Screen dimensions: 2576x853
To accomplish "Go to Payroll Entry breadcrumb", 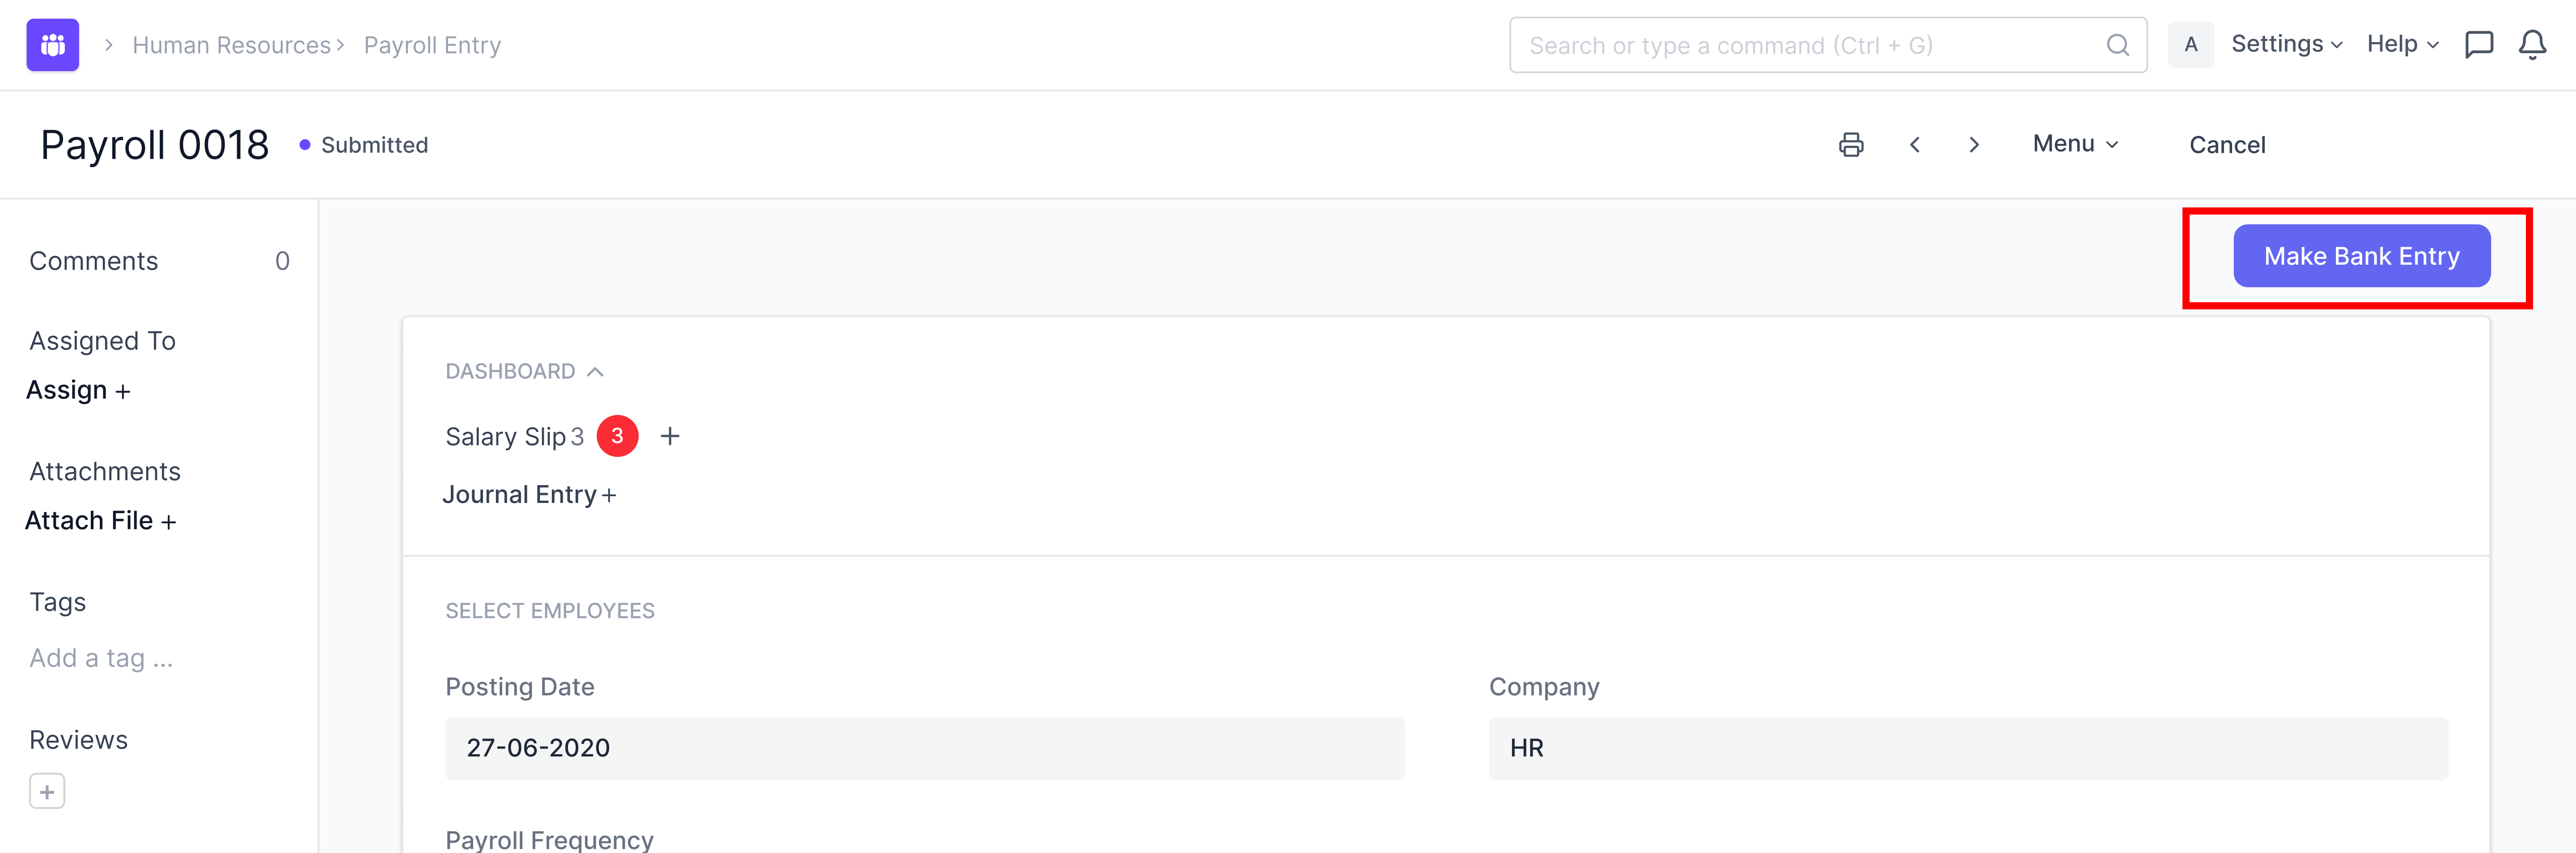I will (432, 45).
